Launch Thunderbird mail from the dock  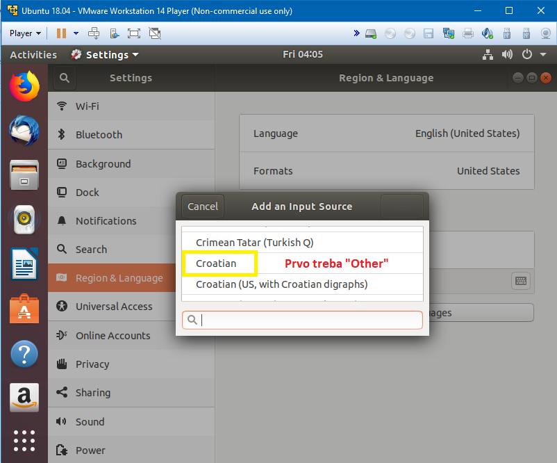click(24, 130)
